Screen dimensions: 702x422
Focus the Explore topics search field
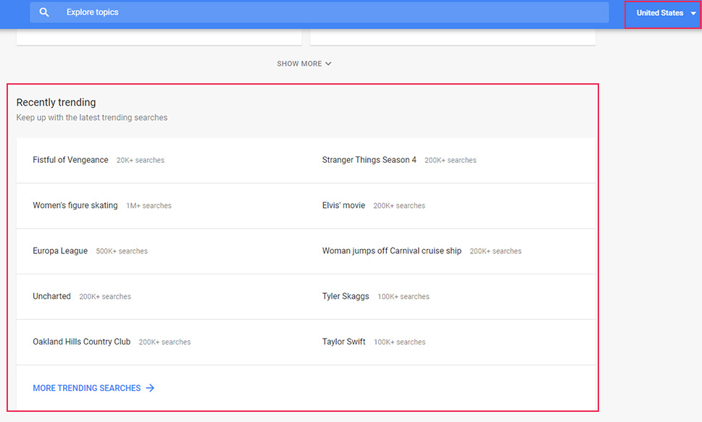[x=319, y=12]
